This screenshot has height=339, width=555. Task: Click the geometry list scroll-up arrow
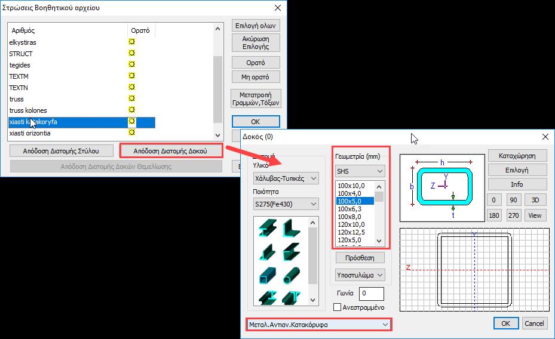coord(379,186)
